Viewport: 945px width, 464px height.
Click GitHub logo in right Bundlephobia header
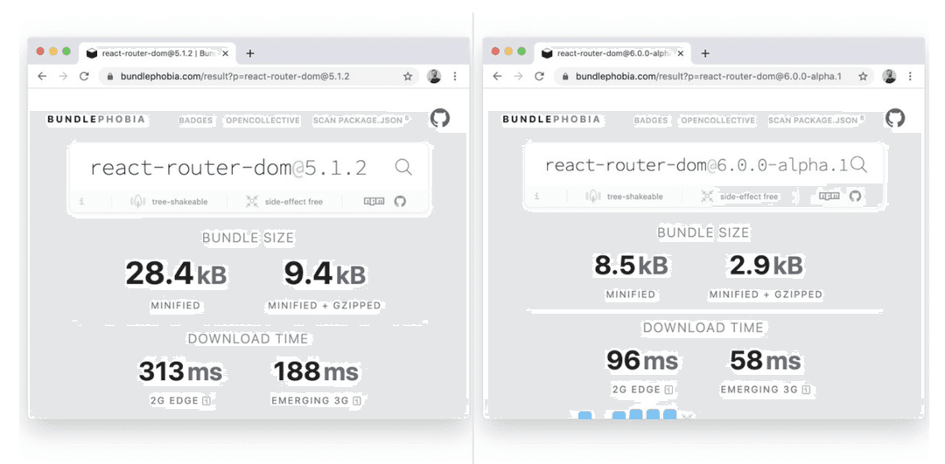[x=895, y=118]
